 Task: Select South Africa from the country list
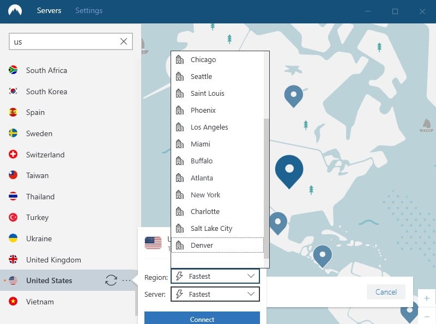coord(46,70)
